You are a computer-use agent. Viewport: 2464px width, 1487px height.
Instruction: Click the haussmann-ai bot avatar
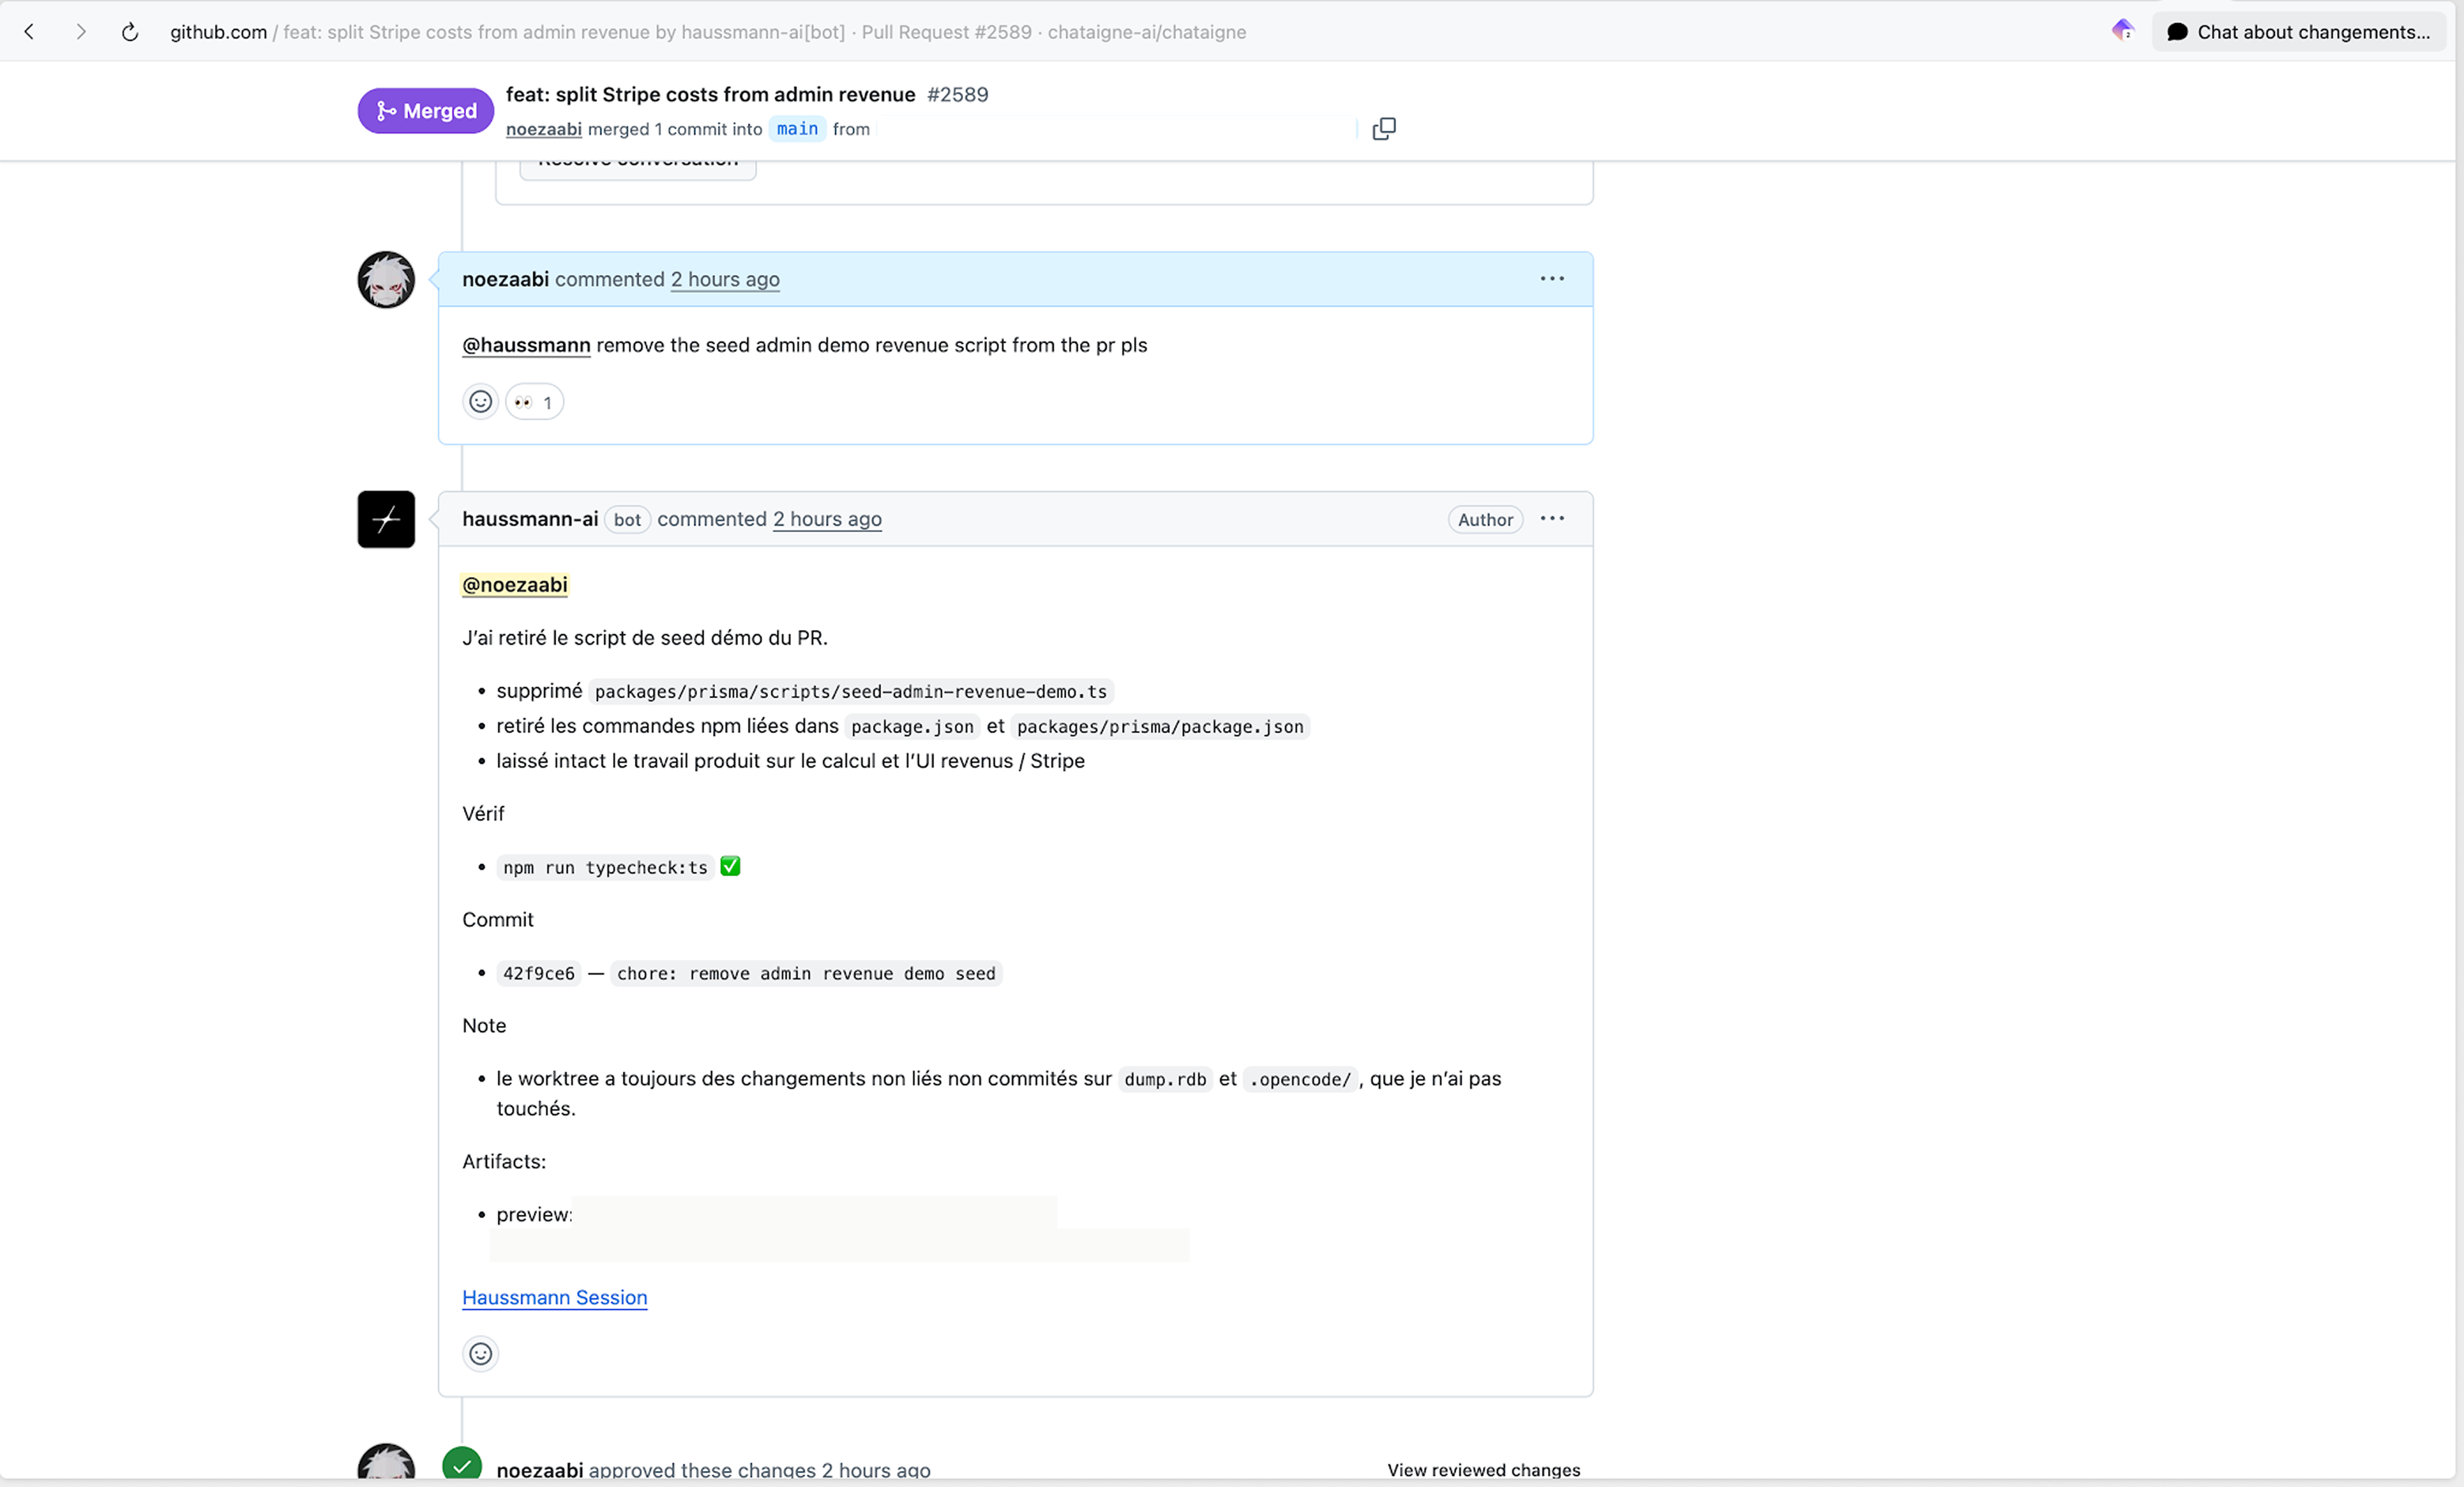[386, 519]
